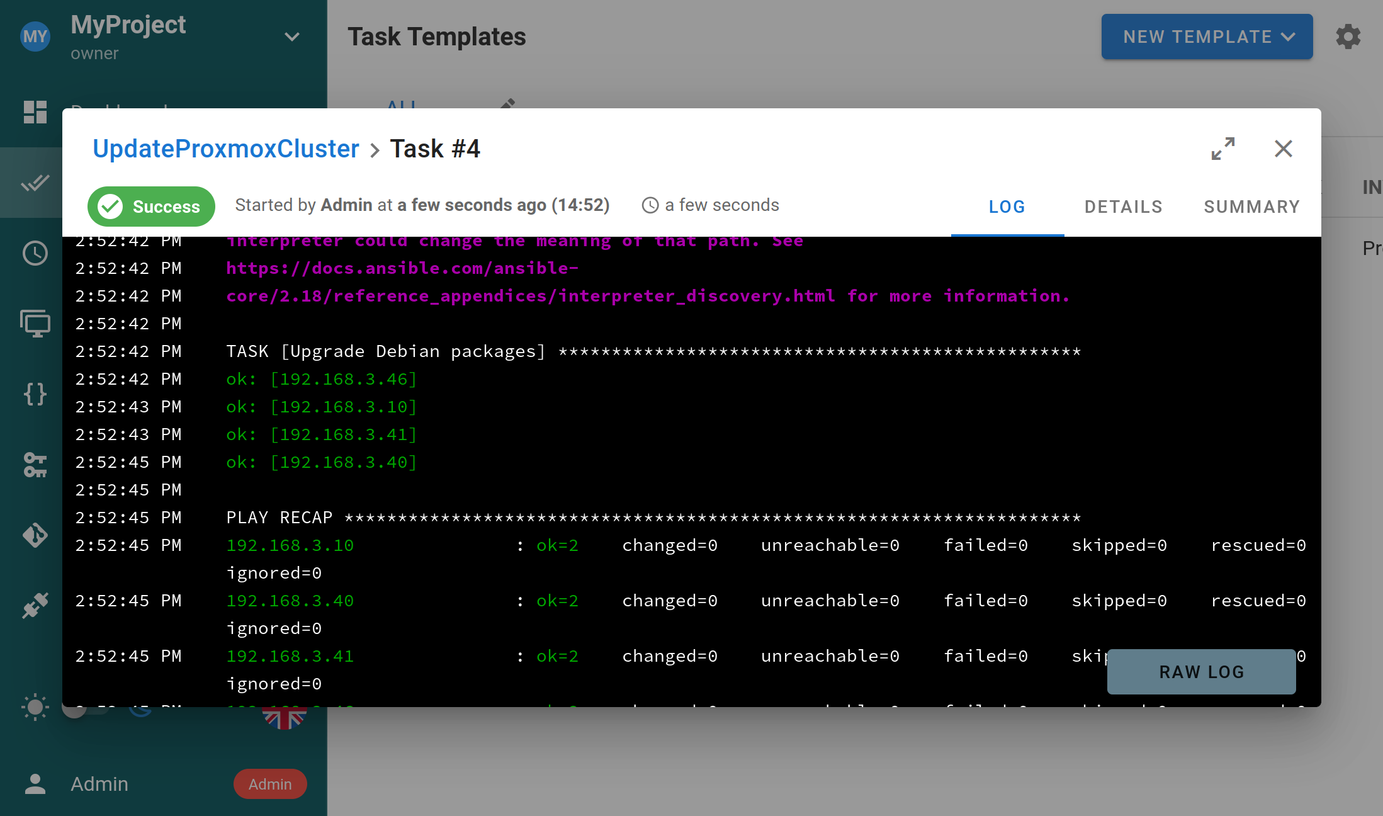Open the Key Store key icon
Screen dimensions: 1383x816
[35, 465]
